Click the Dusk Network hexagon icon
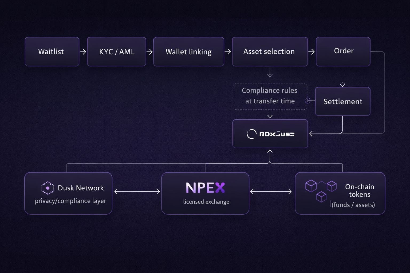The image size is (410, 273). coord(48,188)
